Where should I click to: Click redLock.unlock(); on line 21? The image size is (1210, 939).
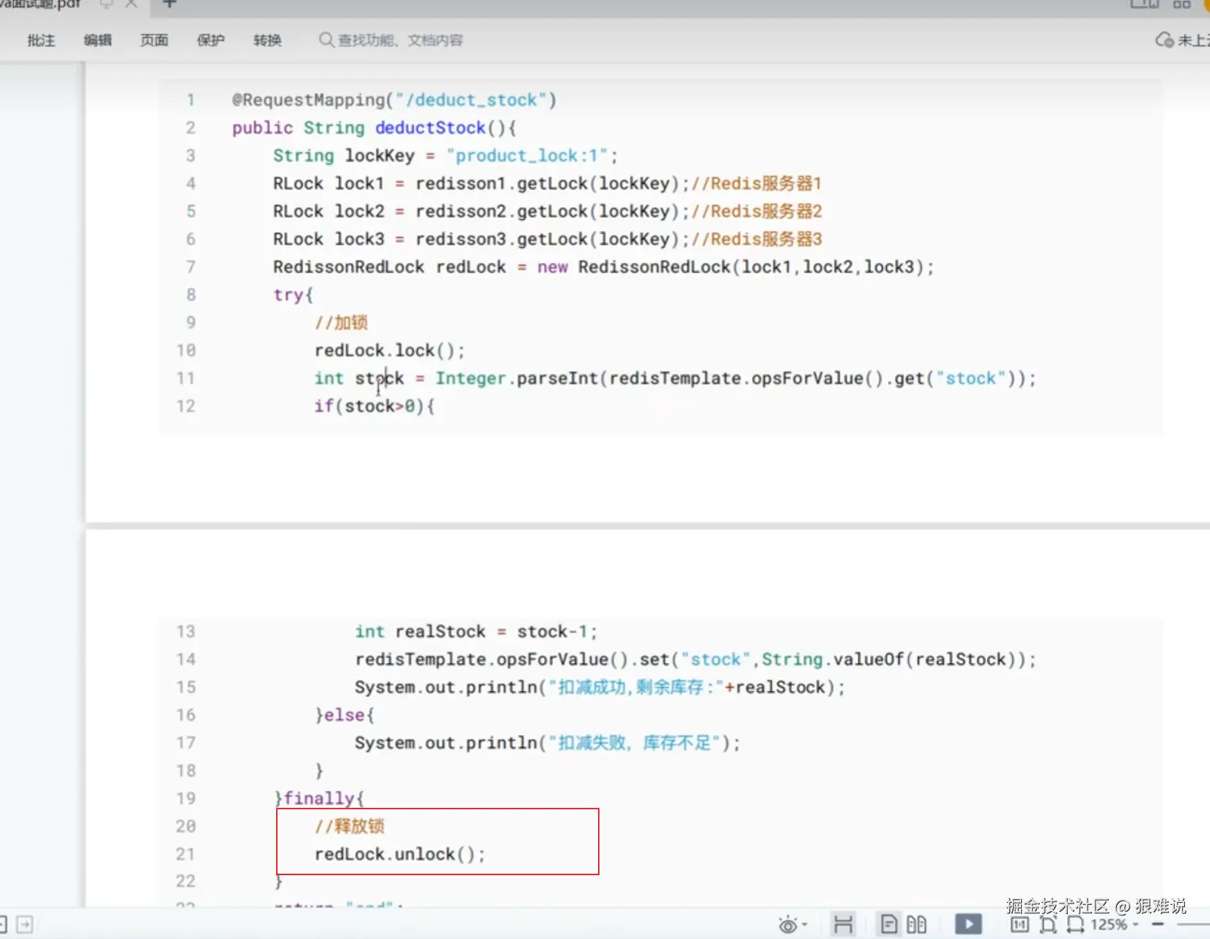click(x=400, y=854)
